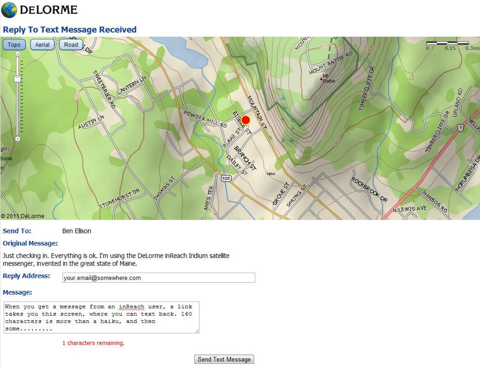
Task: Click the 'ROCKBROOK DR' map label
Action: 370,190
